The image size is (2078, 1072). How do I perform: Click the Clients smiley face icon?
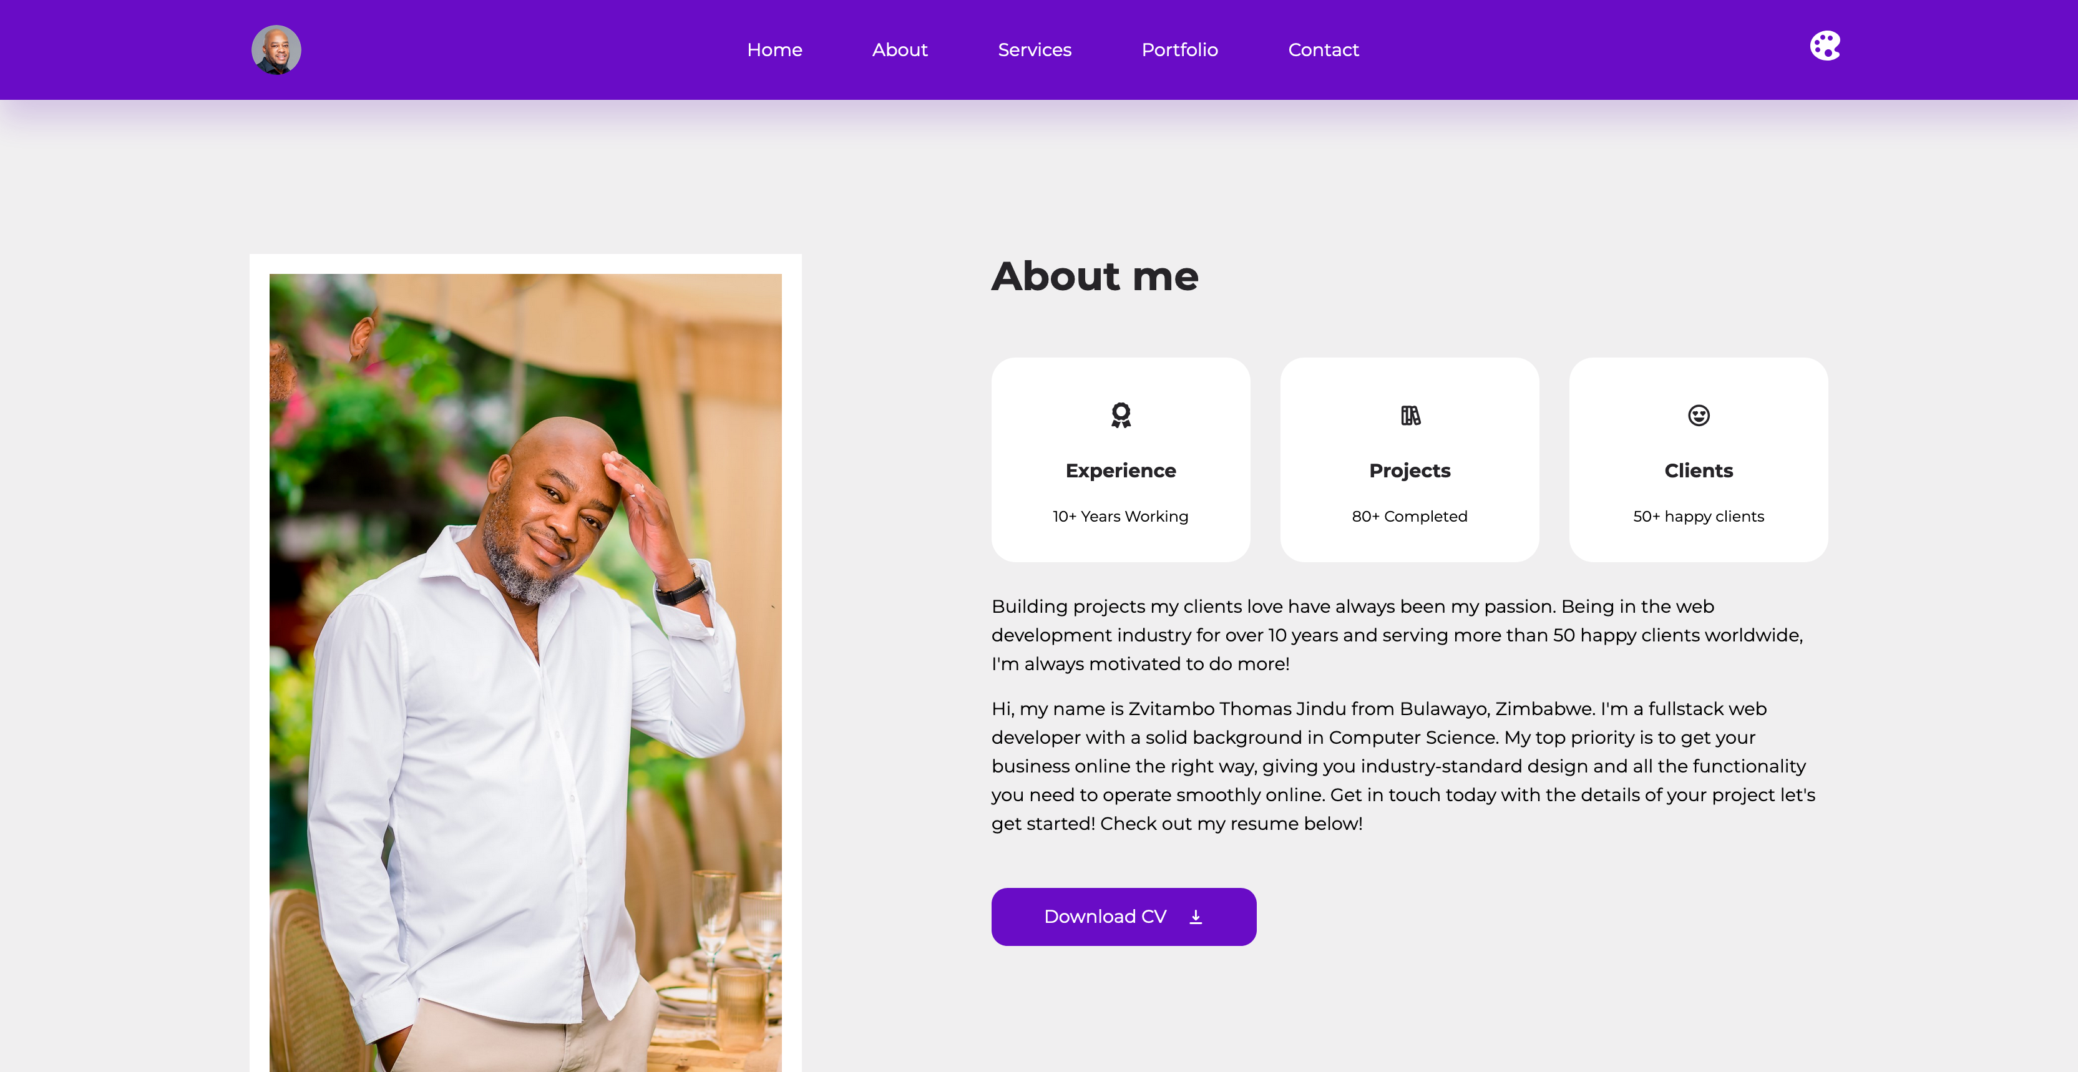(1698, 416)
